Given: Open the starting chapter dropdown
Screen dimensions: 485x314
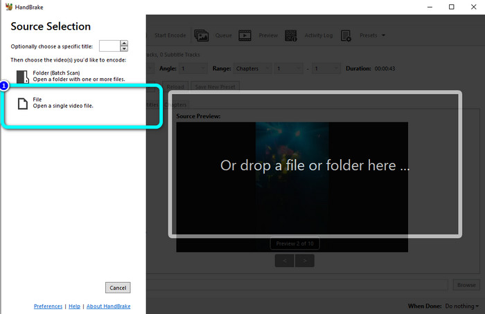Looking at the screenshot, I should [x=288, y=68].
